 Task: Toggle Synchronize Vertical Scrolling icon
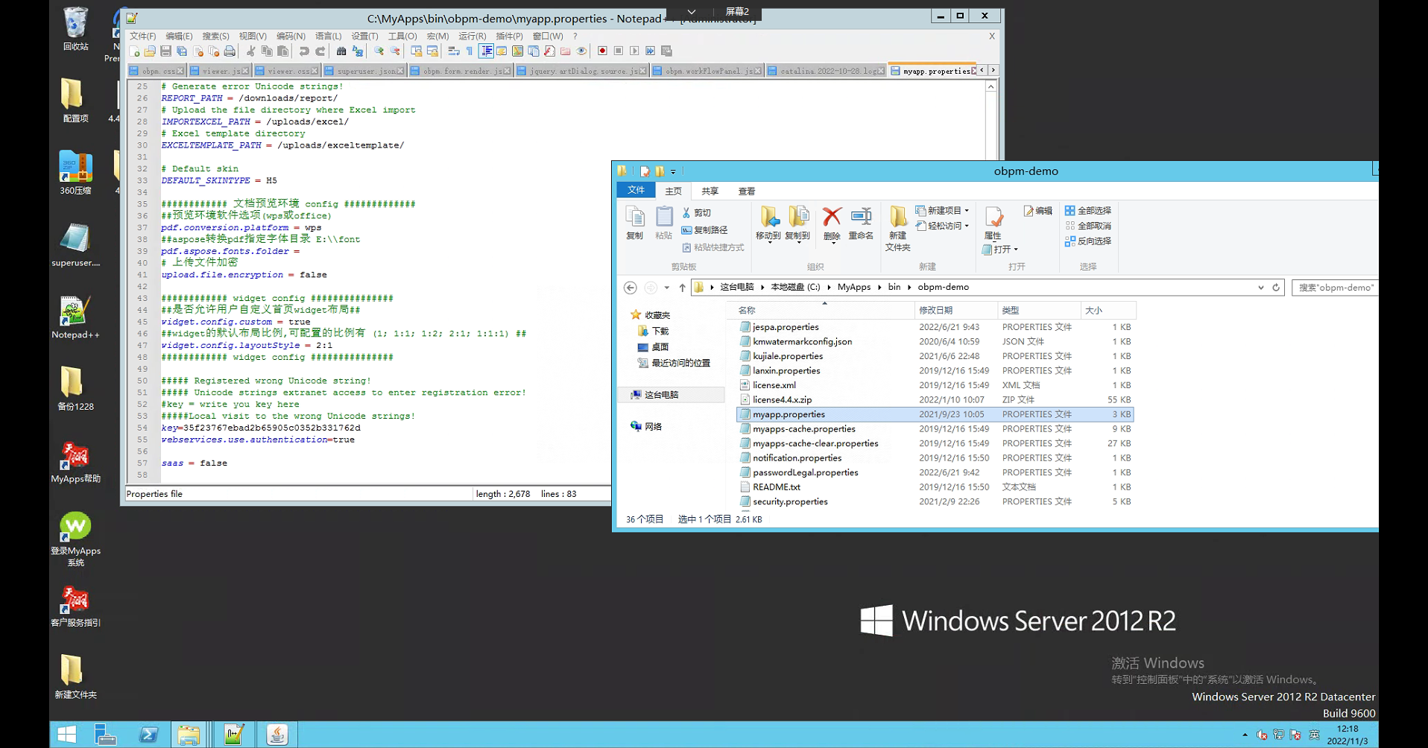[416, 51]
